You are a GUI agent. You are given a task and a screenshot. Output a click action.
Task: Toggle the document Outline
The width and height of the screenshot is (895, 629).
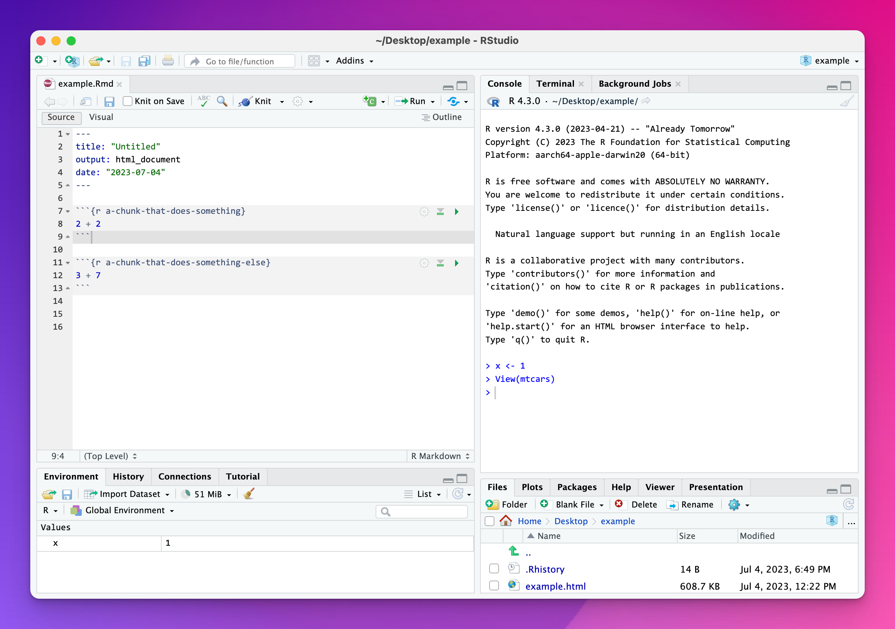[442, 117]
